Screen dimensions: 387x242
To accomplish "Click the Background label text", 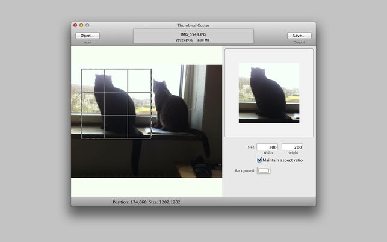I will coord(244,170).
